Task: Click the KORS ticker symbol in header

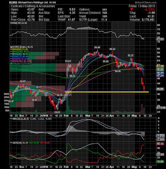Action: click(13, 3)
